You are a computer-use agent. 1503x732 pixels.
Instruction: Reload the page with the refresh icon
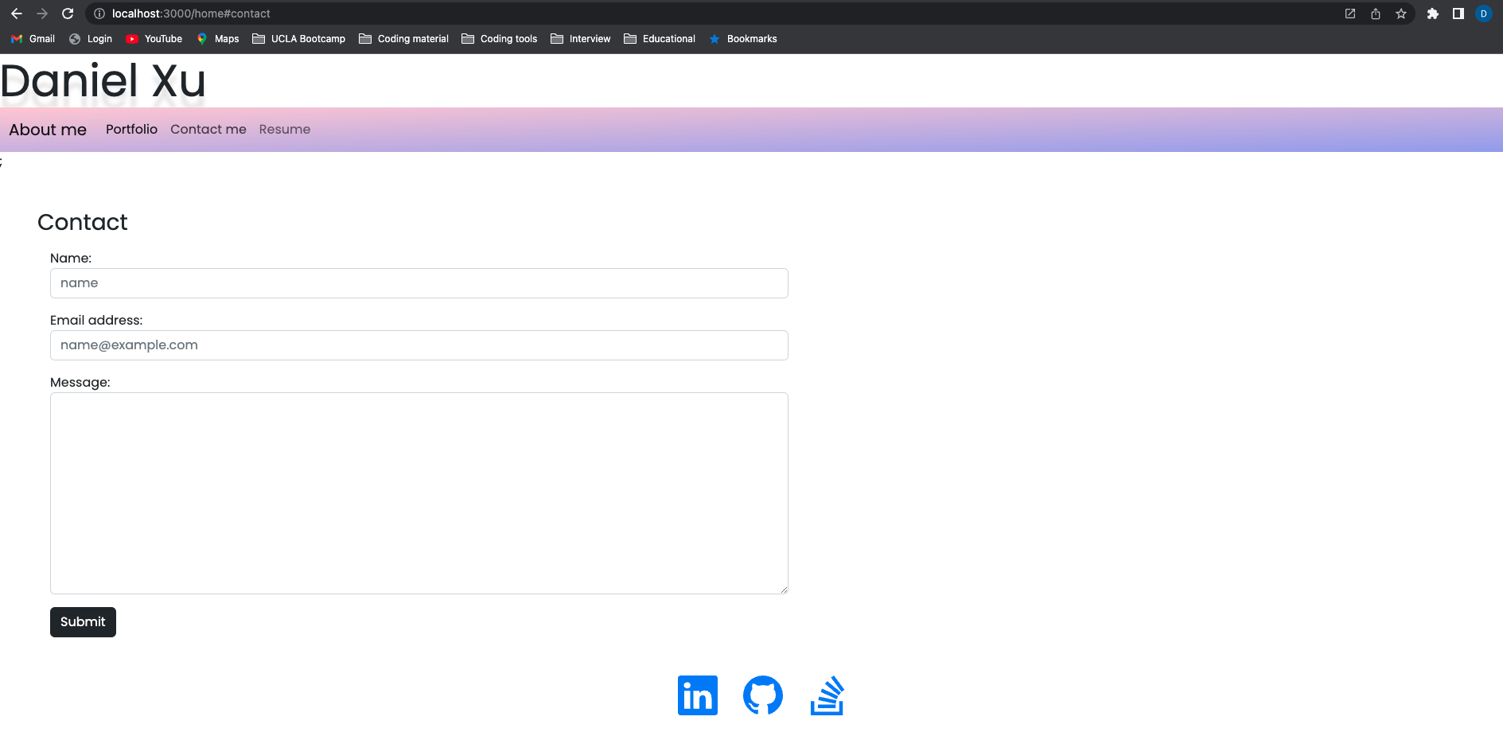67,13
